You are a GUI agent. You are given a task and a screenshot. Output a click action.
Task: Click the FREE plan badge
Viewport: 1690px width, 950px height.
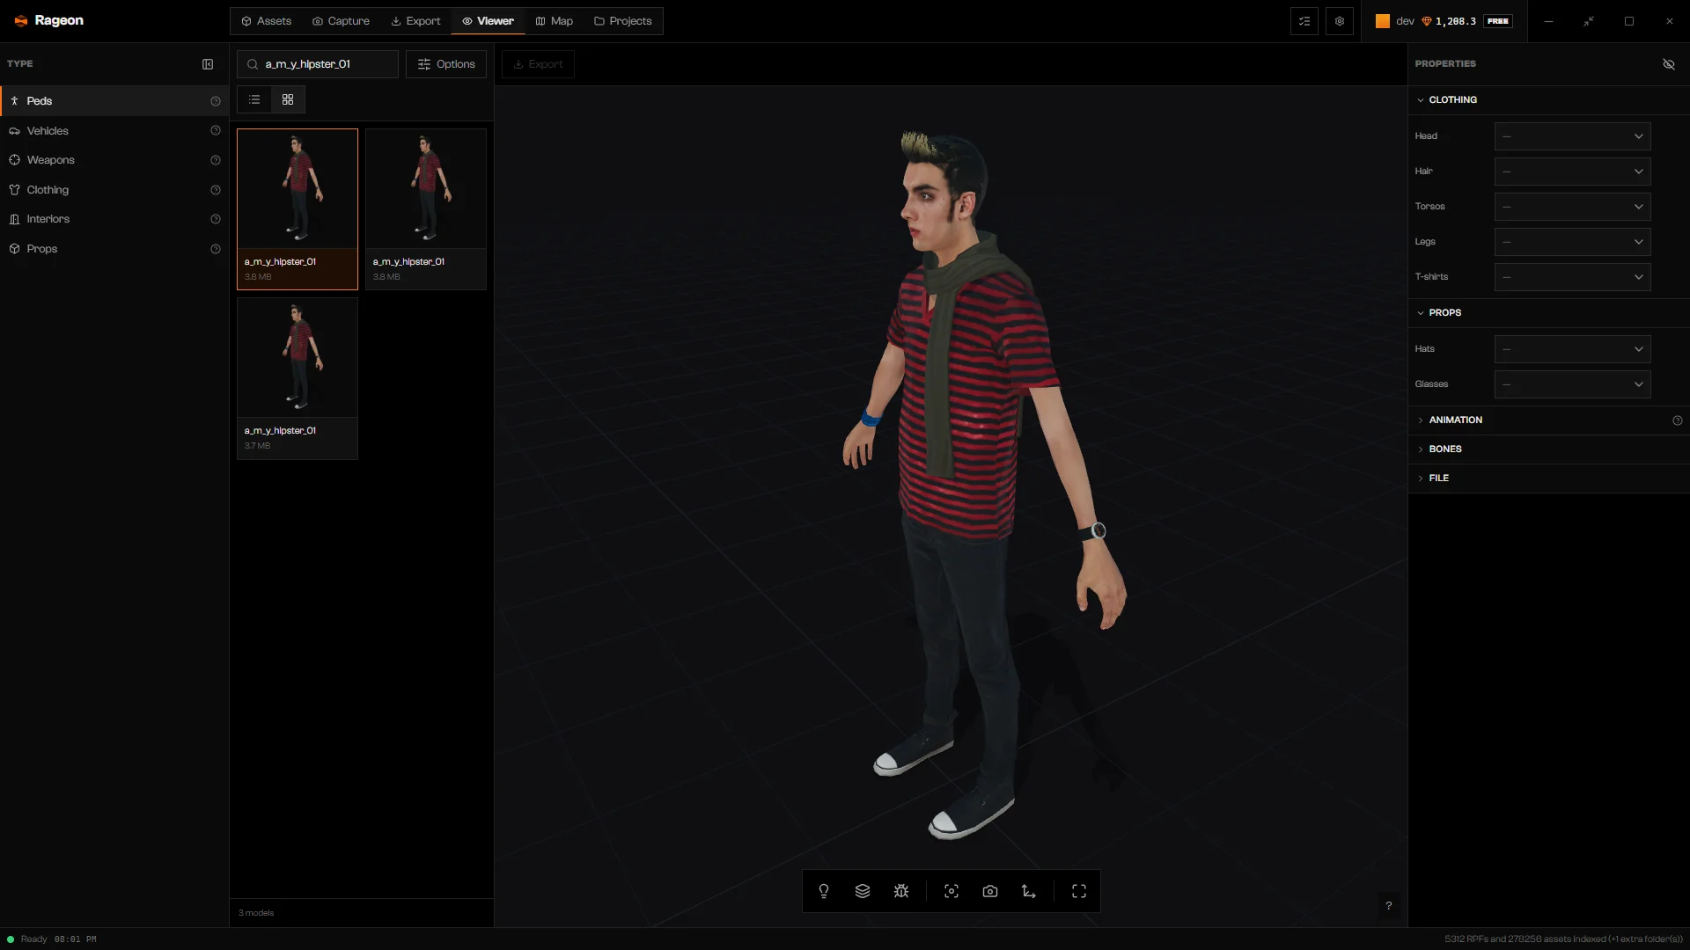click(1498, 21)
